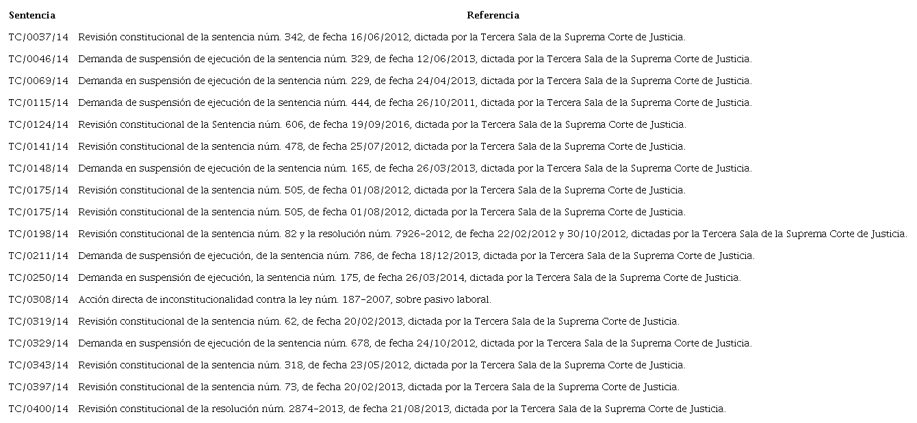This screenshot has width=917, height=423.
Task: Click the TC/0141/14 sentencia code
Action: pyautogui.click(x=39, y=146)
